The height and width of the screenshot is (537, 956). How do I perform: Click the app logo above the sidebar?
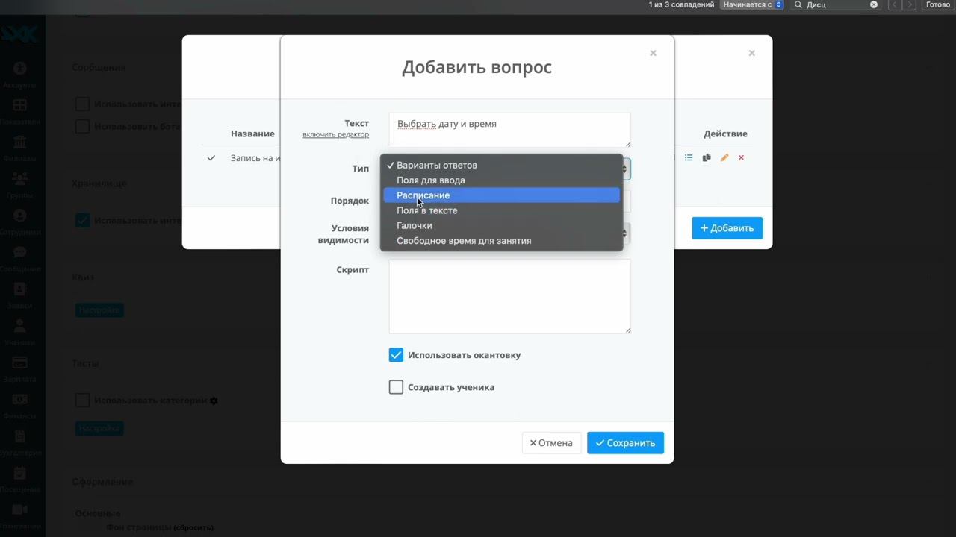point(19,34)
